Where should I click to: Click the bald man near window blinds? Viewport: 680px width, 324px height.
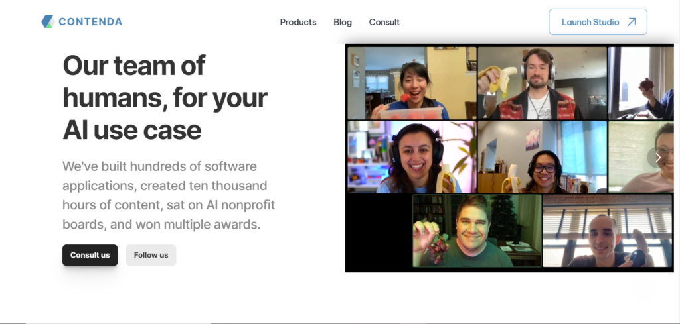[x=608, y=231]
